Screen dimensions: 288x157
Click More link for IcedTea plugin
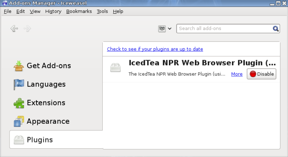pyautogui.click(x=237, y=74)
